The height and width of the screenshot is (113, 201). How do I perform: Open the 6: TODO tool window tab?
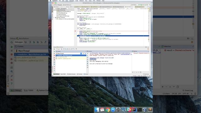click(x=63, y=74)
